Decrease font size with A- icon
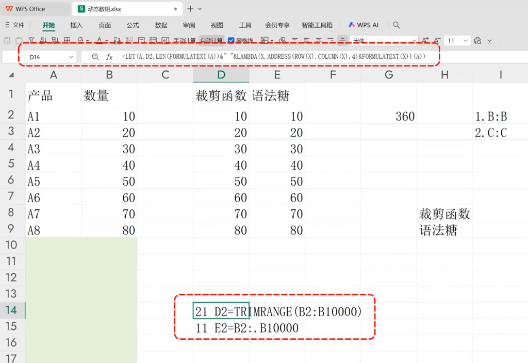The height and width of the screenshot is (363, 528). 437,40
